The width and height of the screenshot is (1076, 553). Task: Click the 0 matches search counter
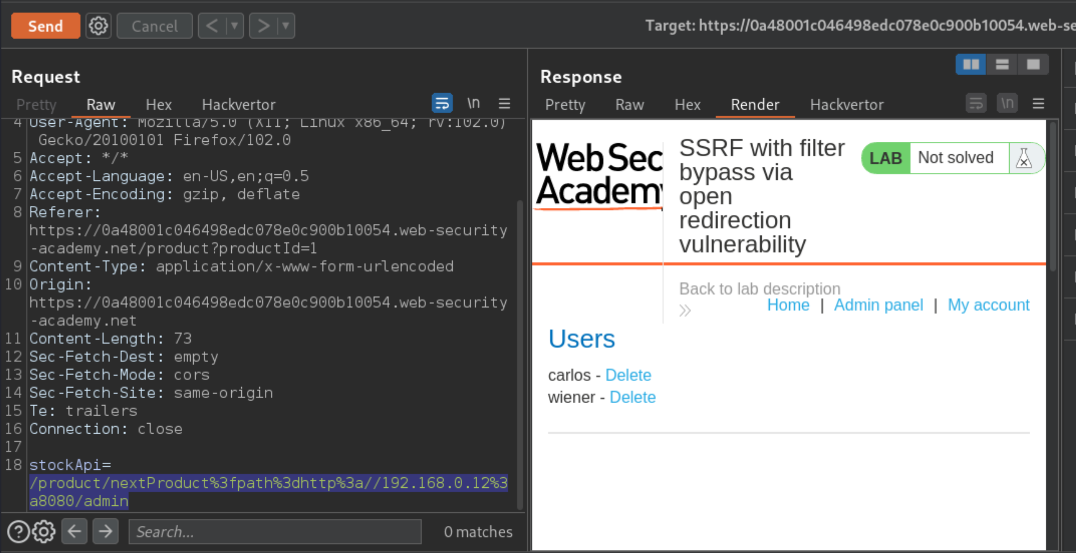click(x=478, y=532)
